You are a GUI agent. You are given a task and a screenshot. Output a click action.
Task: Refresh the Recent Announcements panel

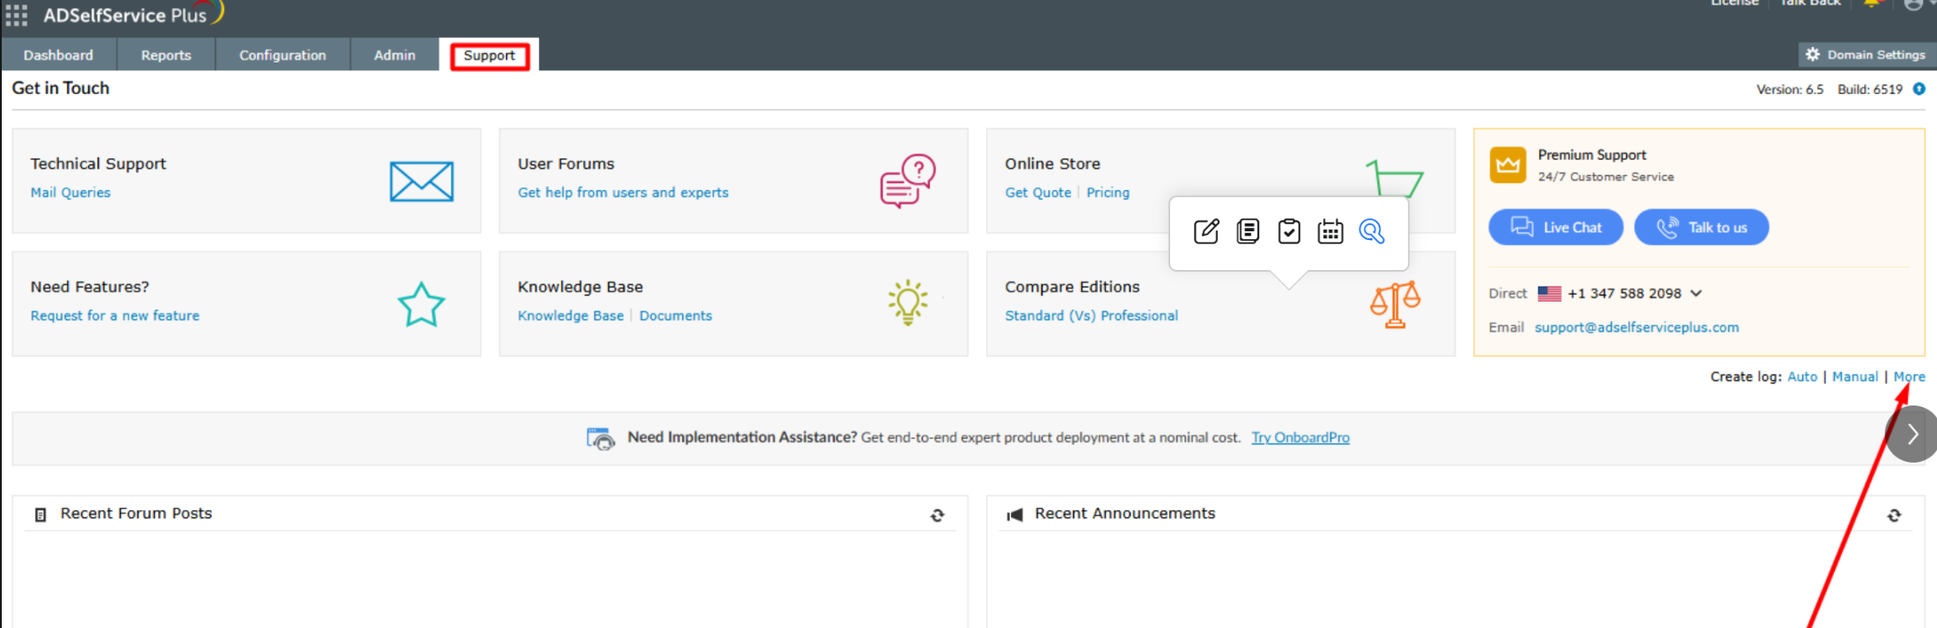[1894, 515]
